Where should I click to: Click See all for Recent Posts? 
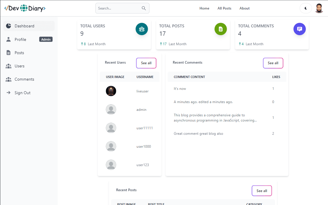(261, 191)
